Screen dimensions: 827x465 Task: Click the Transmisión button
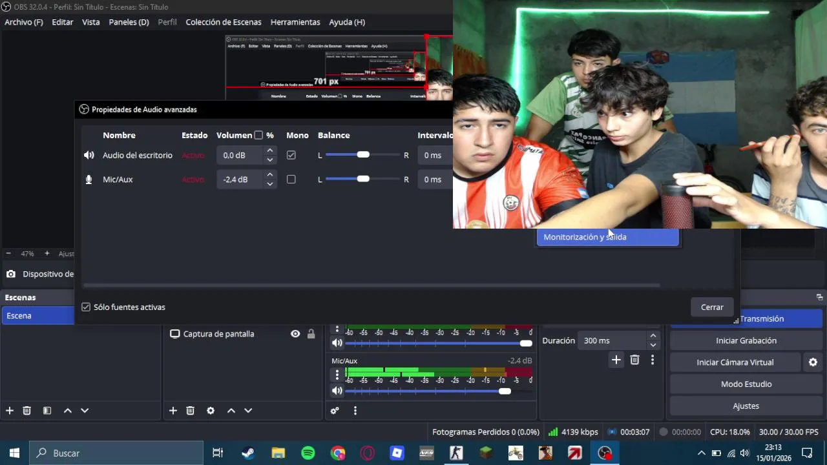tap(762, 318)
